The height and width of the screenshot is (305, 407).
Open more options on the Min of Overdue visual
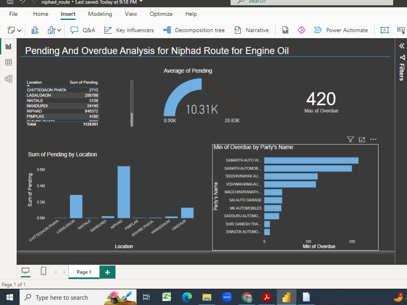373,139
